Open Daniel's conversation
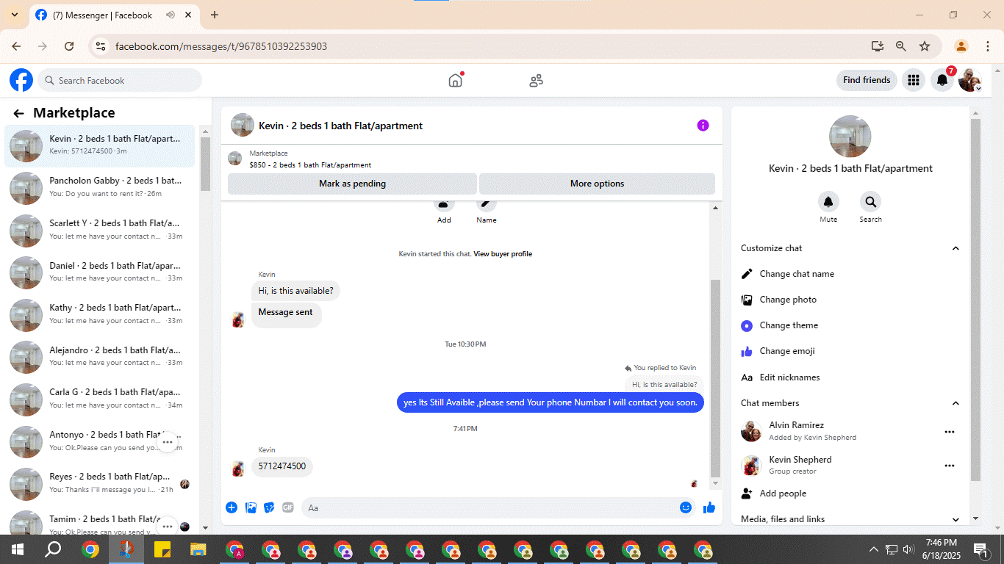The width and height of the screenshot is (1004, 564). [x=100, y=272]
